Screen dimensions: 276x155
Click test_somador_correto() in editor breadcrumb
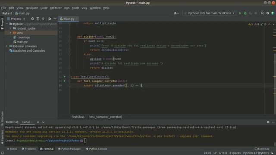click(106, 117)
